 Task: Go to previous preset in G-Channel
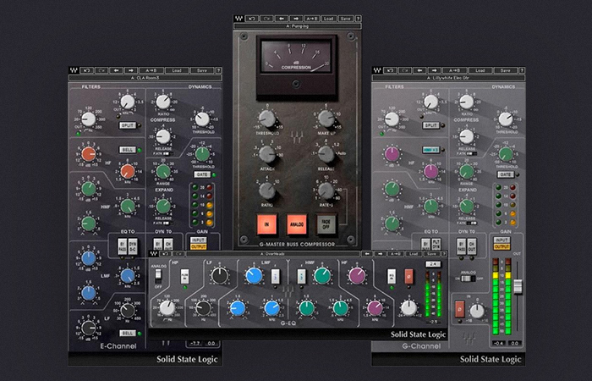coord(419,70)
